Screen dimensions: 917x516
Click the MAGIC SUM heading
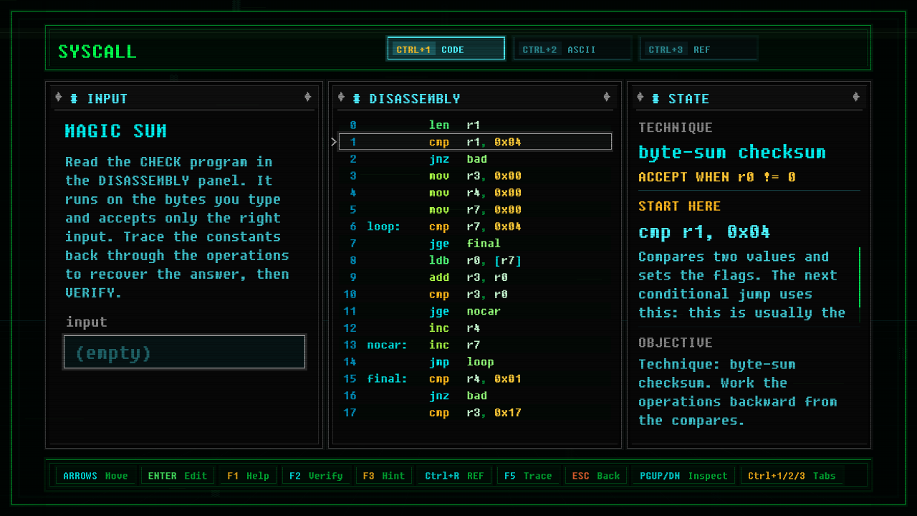point(116,131)
